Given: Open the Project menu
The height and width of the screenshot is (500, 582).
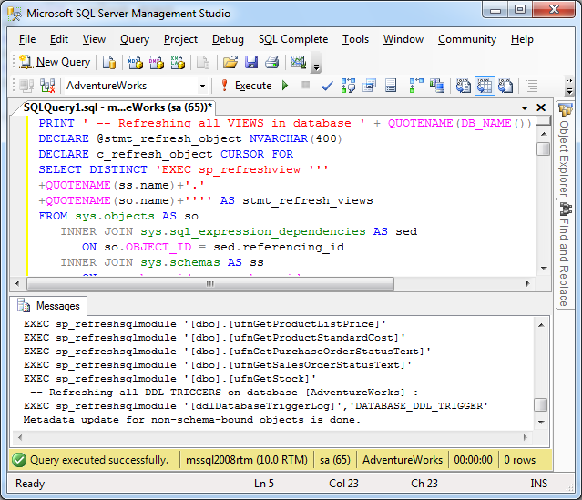Looking at the screenshot, I should 180,39.
